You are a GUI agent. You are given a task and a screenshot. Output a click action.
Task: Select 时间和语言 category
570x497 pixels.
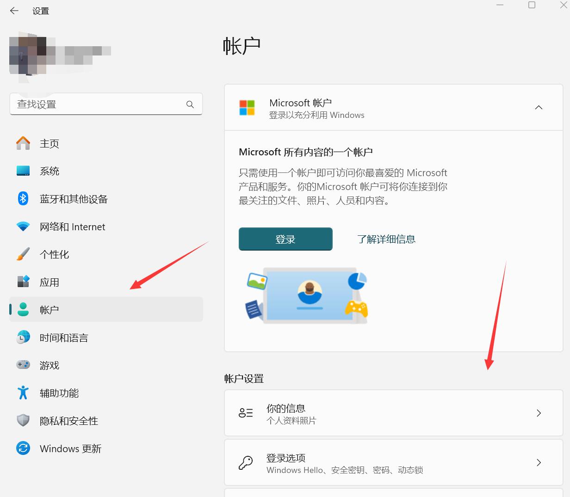[x=106, y=337]
